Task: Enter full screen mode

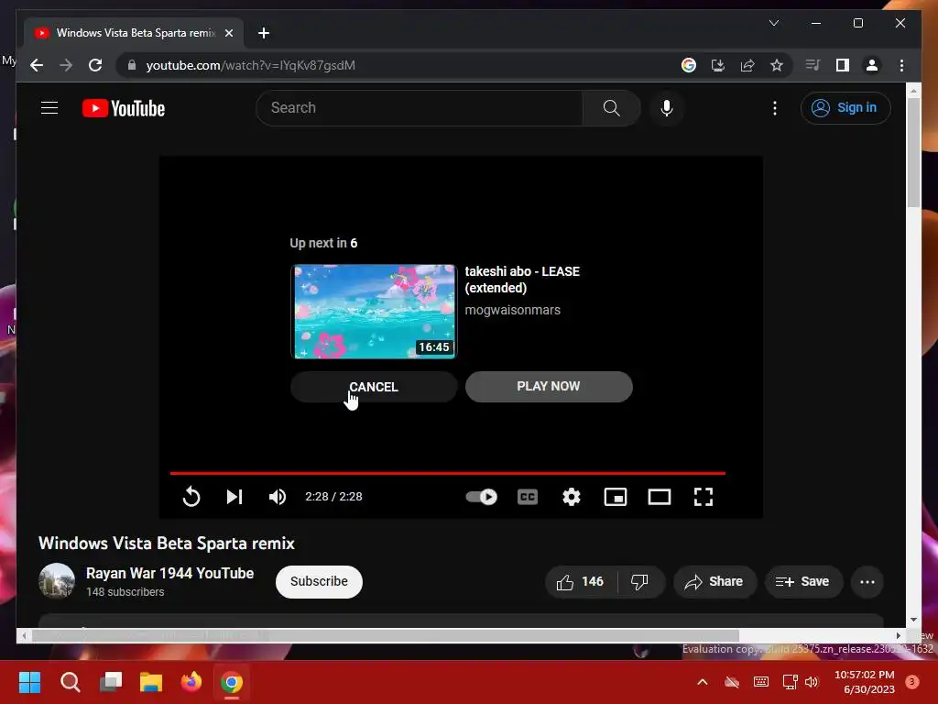Action: point(703,496)
